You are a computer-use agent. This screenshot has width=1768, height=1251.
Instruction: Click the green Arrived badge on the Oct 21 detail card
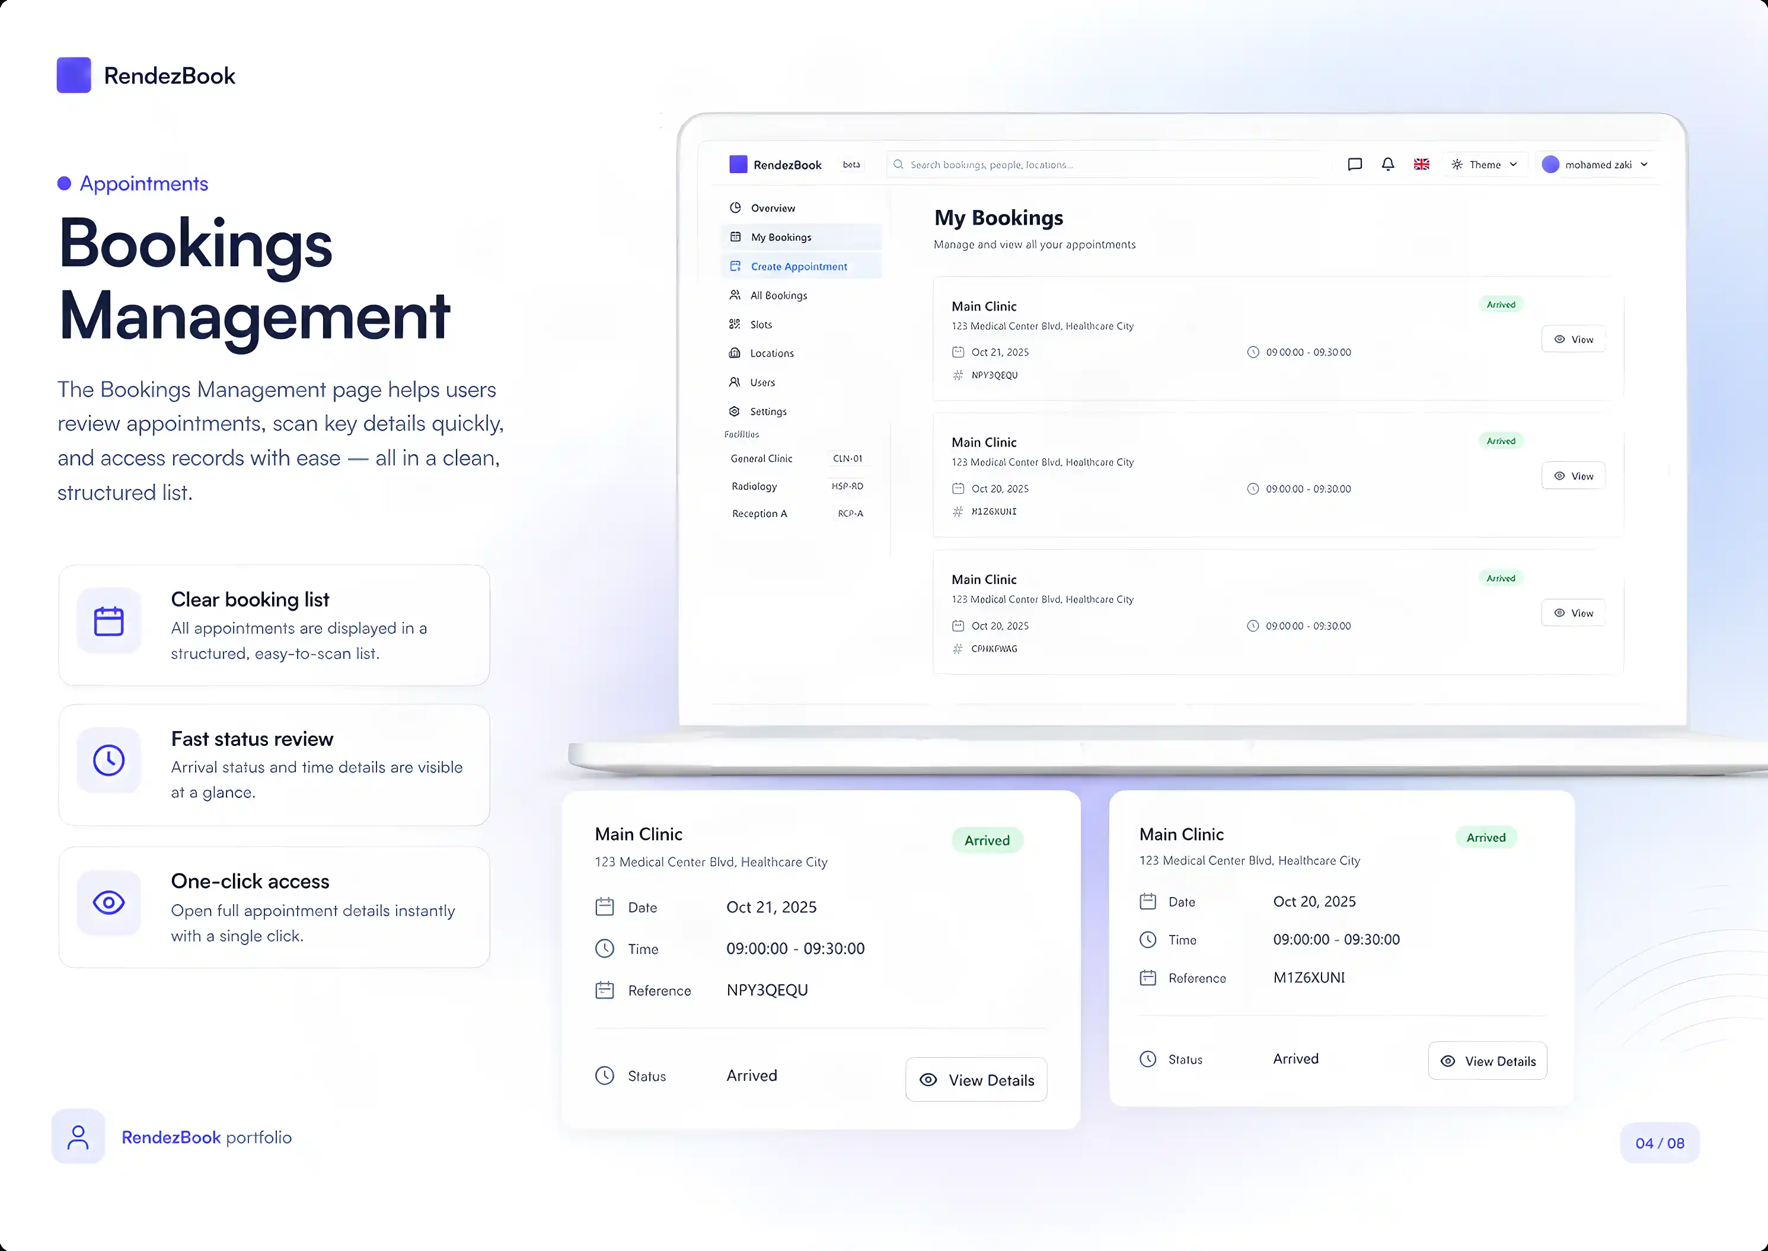(x=987, y=840)
